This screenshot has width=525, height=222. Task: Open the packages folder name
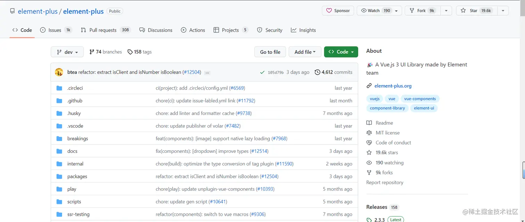pos(77,176)
